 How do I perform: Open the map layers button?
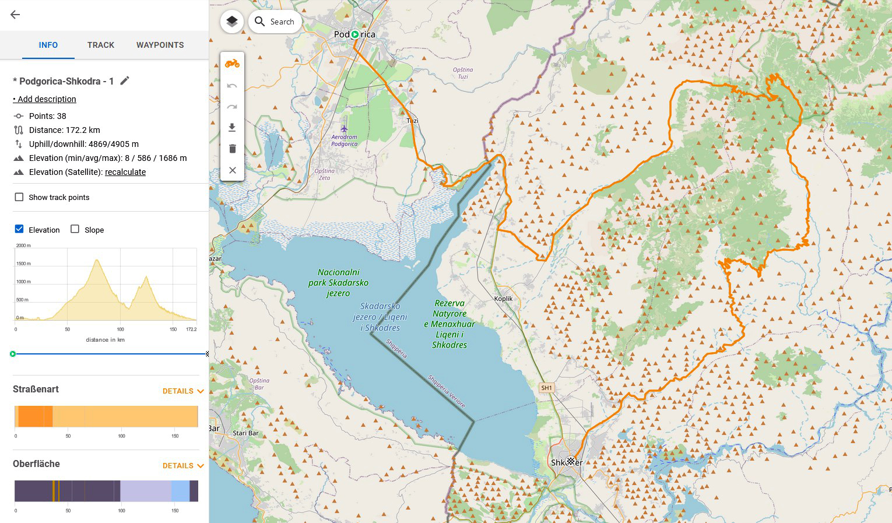click(x=232, y=22)
